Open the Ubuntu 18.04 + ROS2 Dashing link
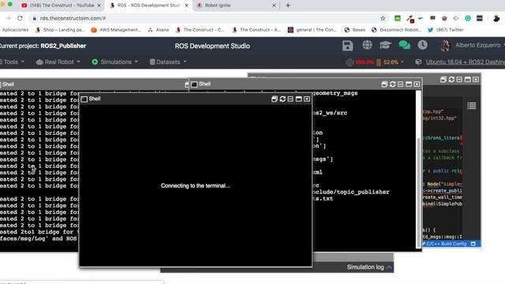The width and height of the screenshot is (505, 284). 466,62
